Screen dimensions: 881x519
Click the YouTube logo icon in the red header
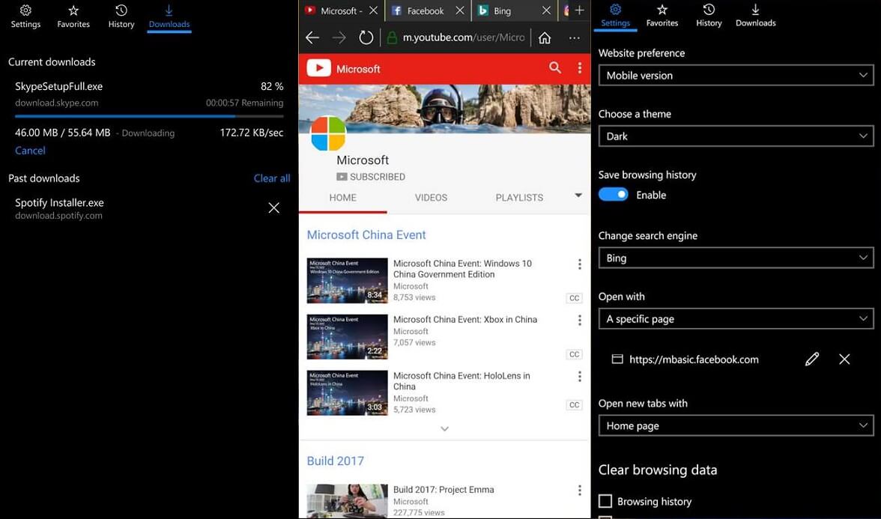(x=318, y=69)
